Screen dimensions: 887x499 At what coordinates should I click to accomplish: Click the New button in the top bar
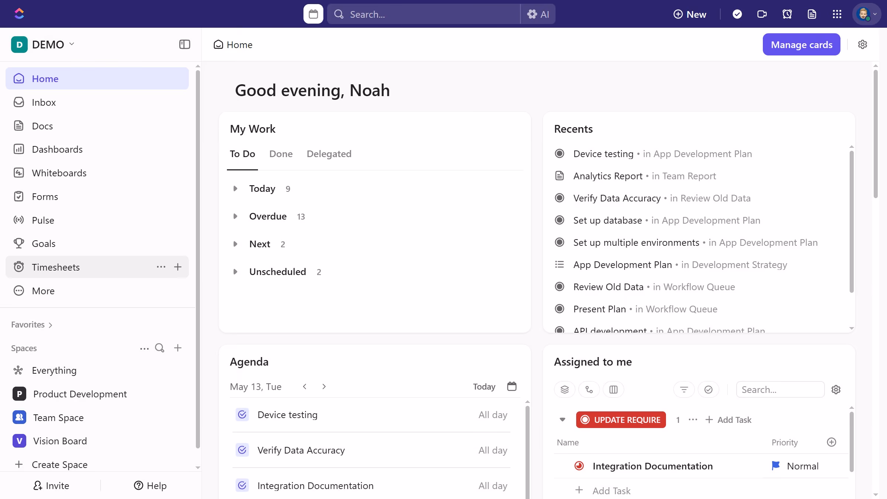click(690, 14)
